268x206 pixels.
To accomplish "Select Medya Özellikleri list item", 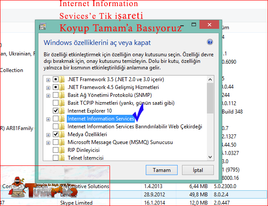I will (87, 134).
